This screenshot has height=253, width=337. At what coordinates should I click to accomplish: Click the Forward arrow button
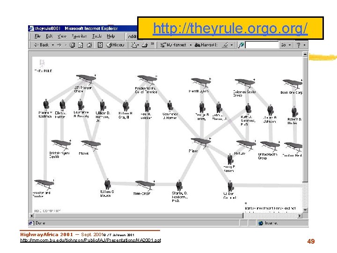(x=59, y=45)
